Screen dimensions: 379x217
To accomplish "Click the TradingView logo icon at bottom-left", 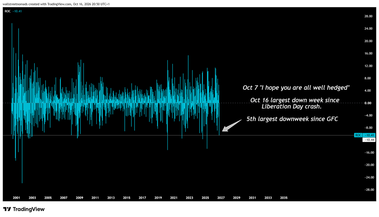I will [x=7, y=209].
